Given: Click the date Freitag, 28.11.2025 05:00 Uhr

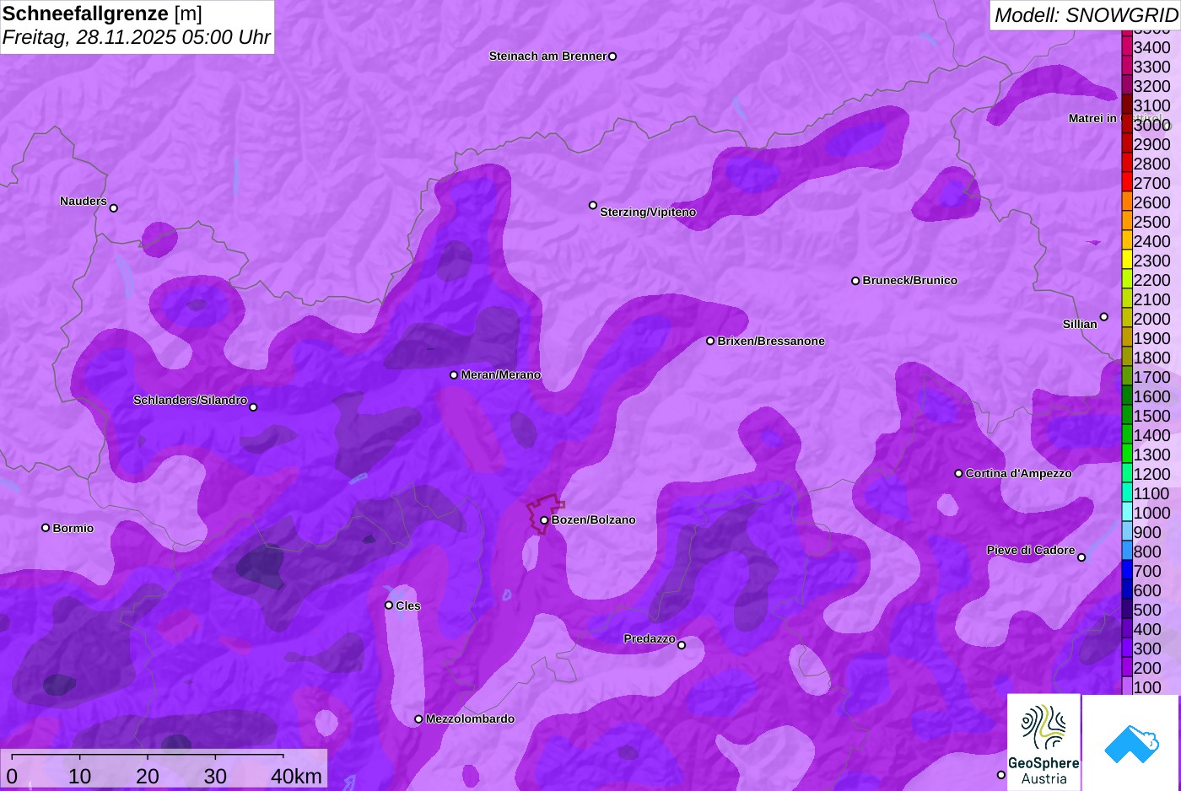Looking at the screenshot, I should [137, 37].
